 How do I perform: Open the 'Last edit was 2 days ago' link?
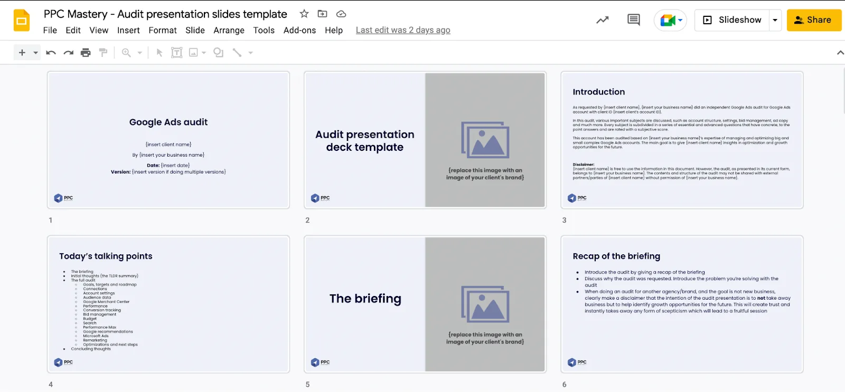click(403, 30)
